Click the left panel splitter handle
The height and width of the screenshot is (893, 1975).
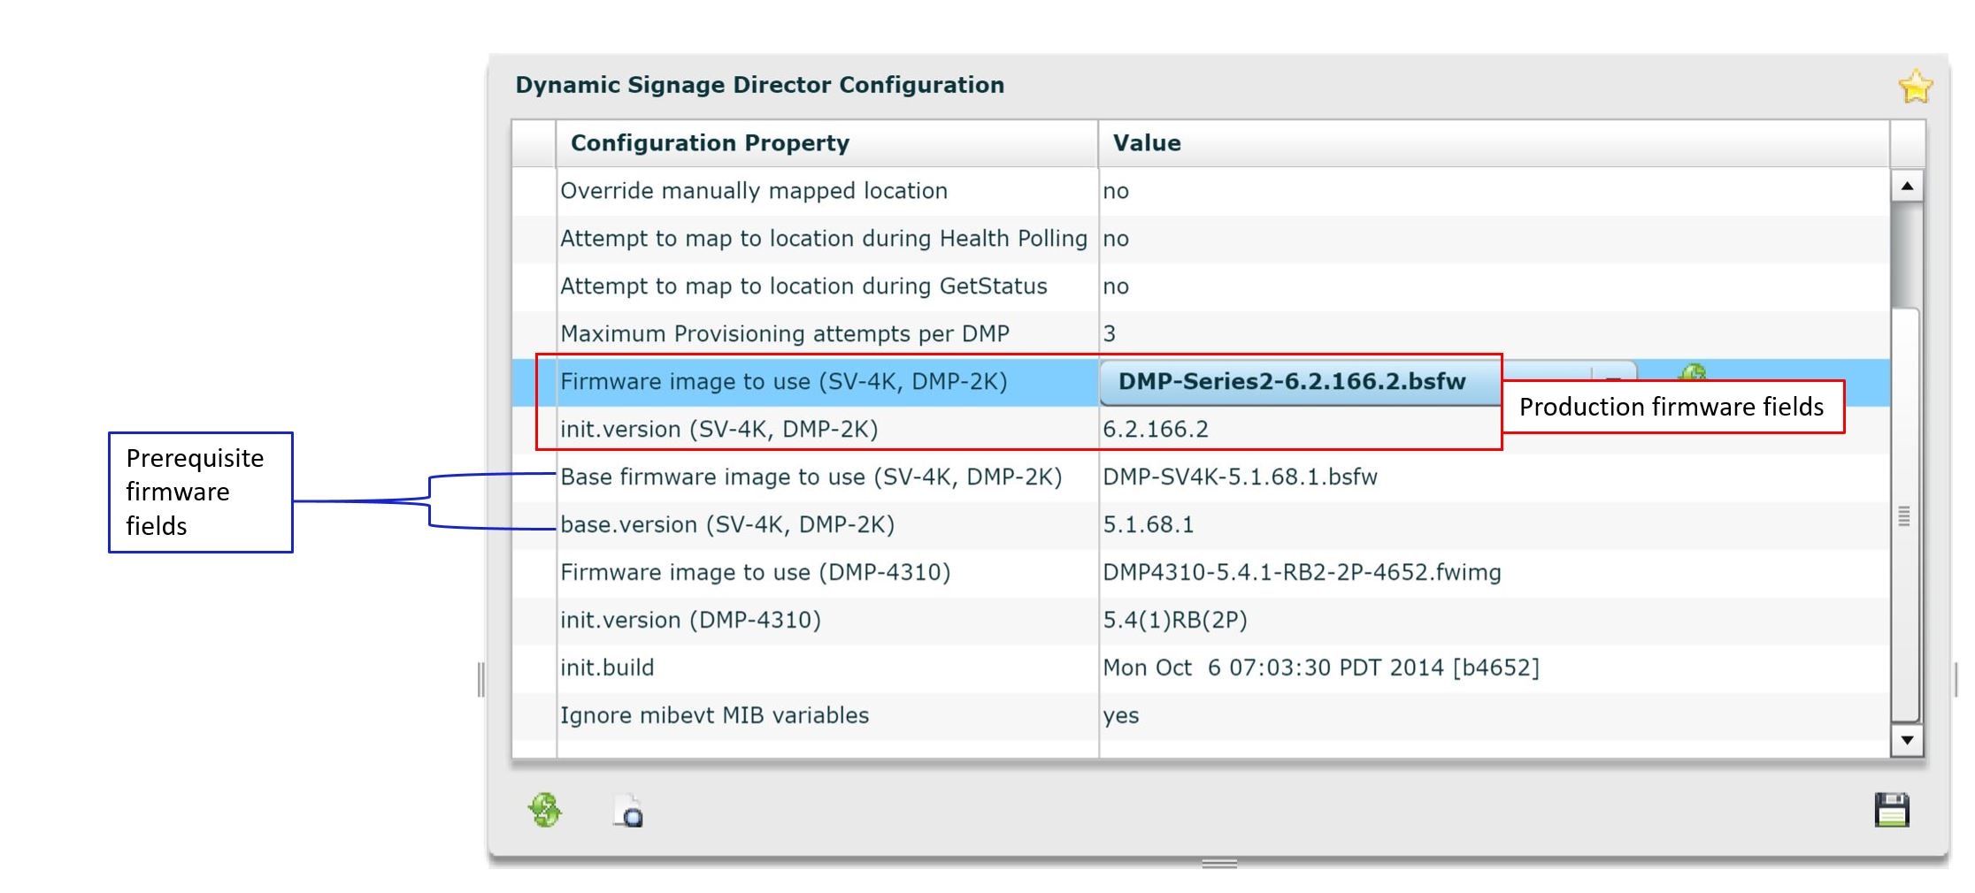point(480,680)
